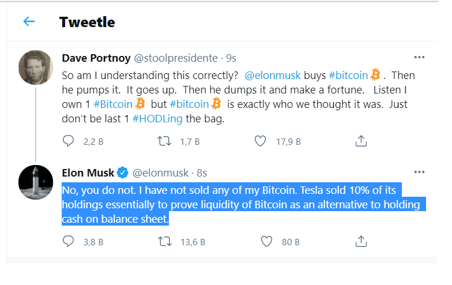The height and width of the screenshot is (285, 452).
Task: Reply to Dave Portnoy's tweet
Action: coord(69,141)
